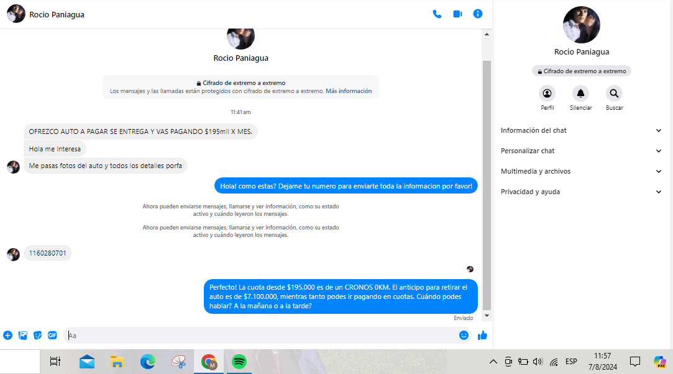Open the plus more-actions menu in composer
The height and width of the screenshot is (374, 673).
click(7, 335)
